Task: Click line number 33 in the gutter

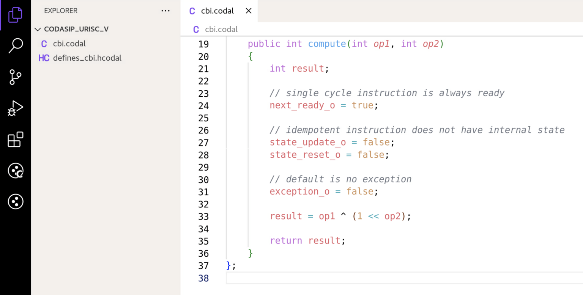Action: pos(203,216)
